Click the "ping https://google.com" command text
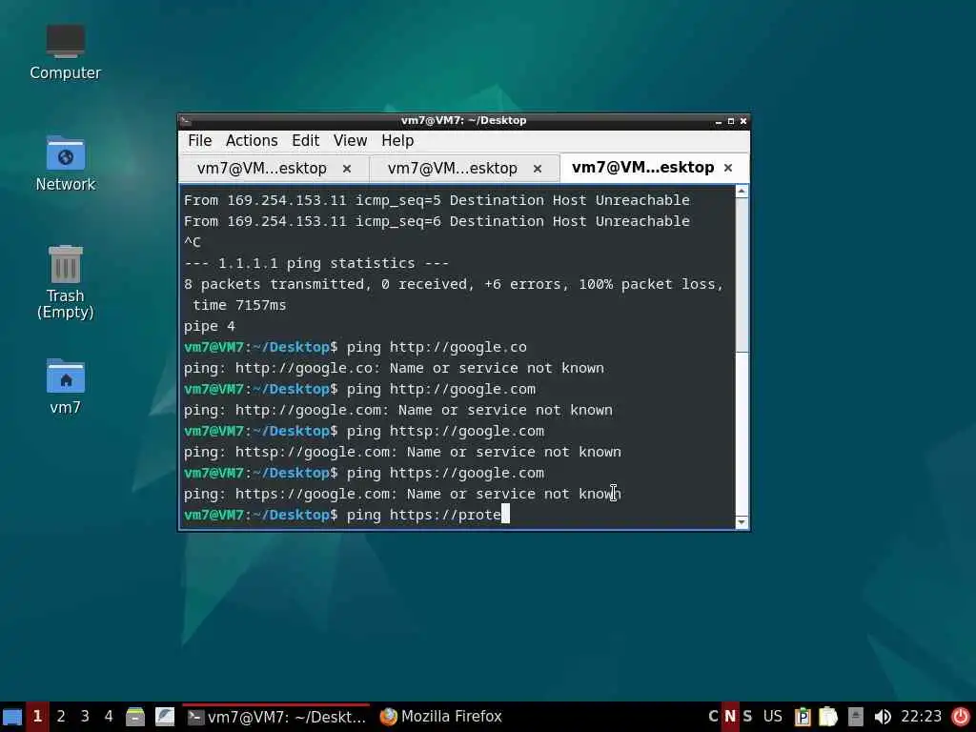The width and height of the screenshot is (976, 732). [x=445, y=473]
